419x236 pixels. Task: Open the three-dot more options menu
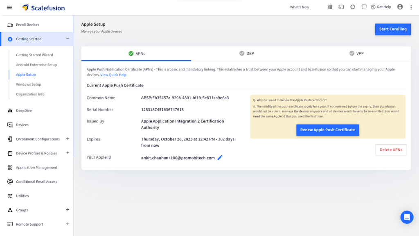point(411,7)
